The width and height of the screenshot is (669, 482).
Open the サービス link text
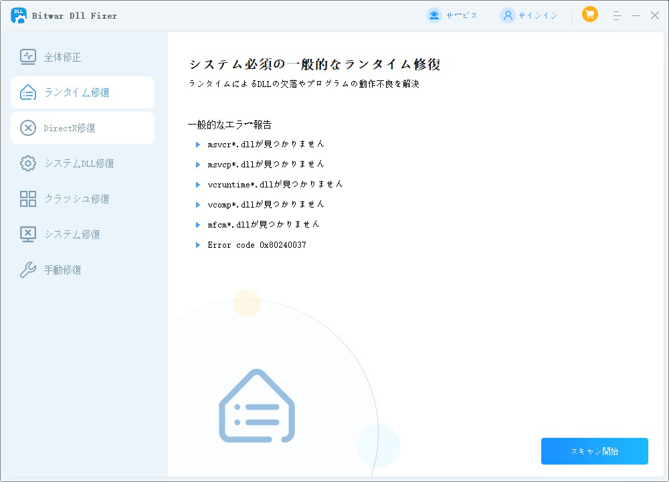pos(462,16)
